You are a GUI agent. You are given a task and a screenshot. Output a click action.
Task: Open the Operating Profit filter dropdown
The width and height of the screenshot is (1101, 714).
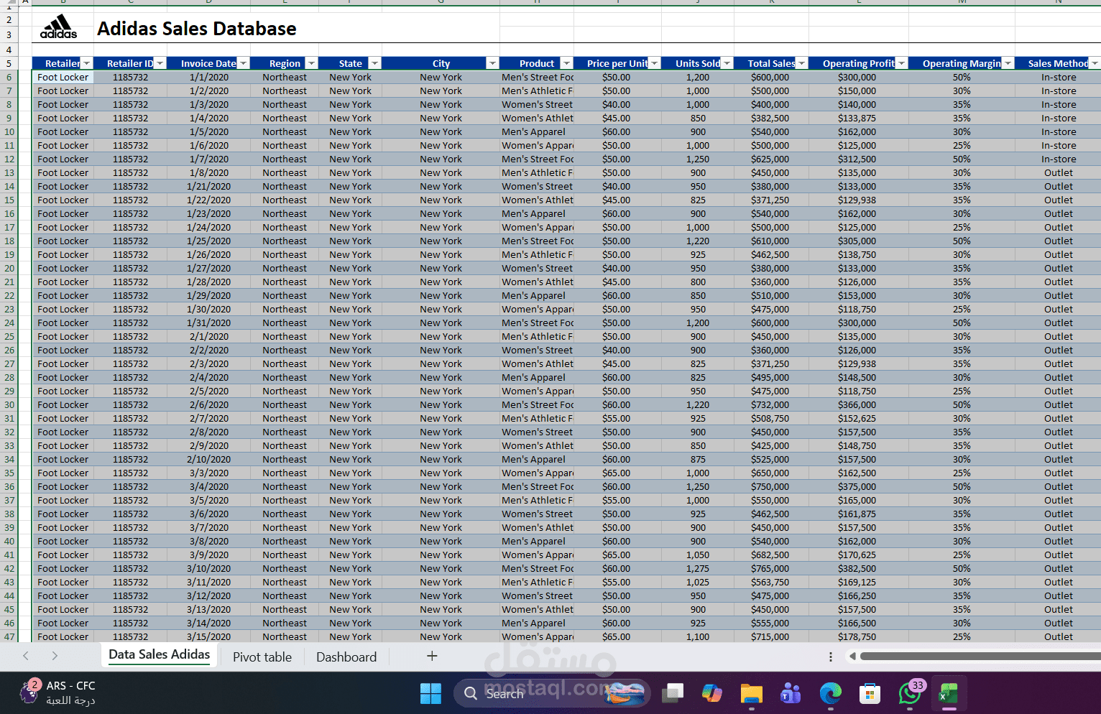(901, 63)
